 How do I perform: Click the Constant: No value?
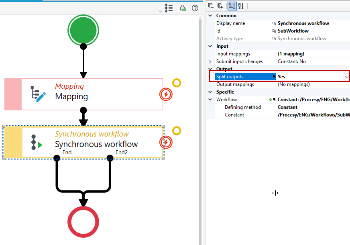[x=291, y=61]
